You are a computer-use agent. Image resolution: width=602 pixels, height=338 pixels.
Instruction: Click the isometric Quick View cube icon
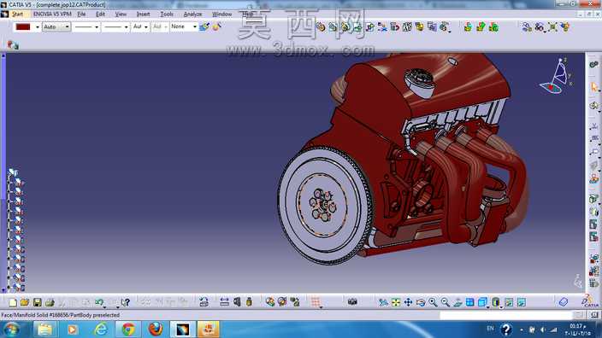click(482, 302)
